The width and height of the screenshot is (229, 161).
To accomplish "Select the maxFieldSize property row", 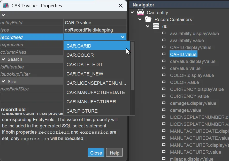I will tap(32, 89).
